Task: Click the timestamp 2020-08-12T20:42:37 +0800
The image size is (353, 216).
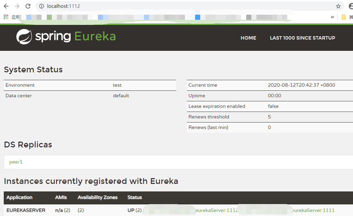Action: tap(301, 85)
